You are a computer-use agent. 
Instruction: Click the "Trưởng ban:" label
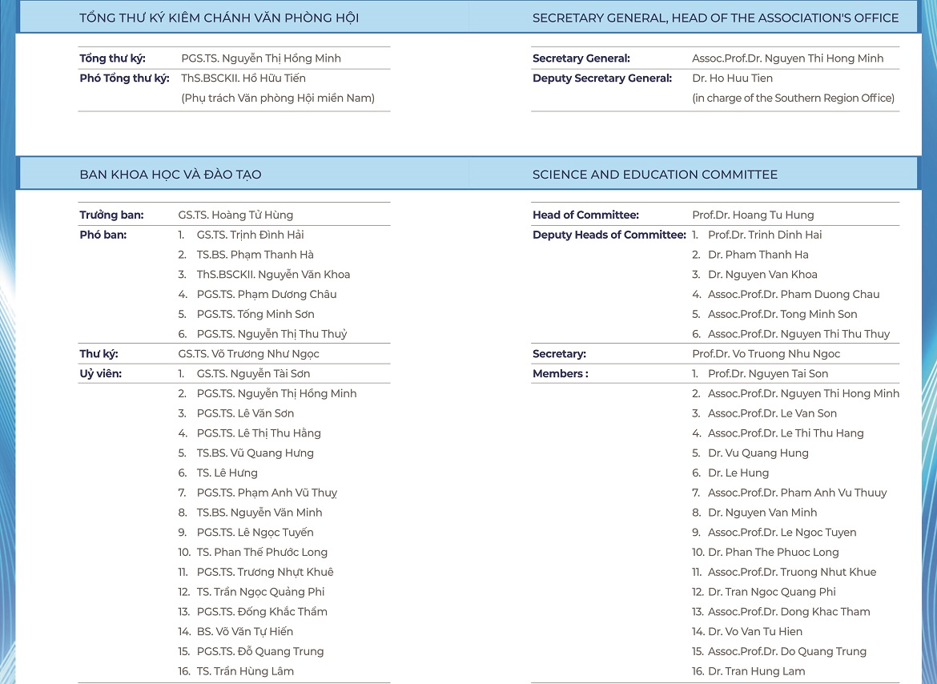111,215
